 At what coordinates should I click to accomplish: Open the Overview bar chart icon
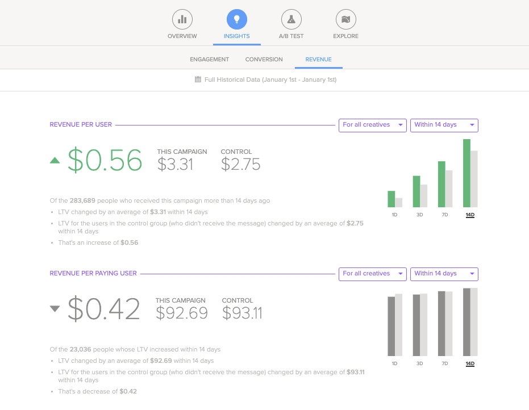(182, 20)
